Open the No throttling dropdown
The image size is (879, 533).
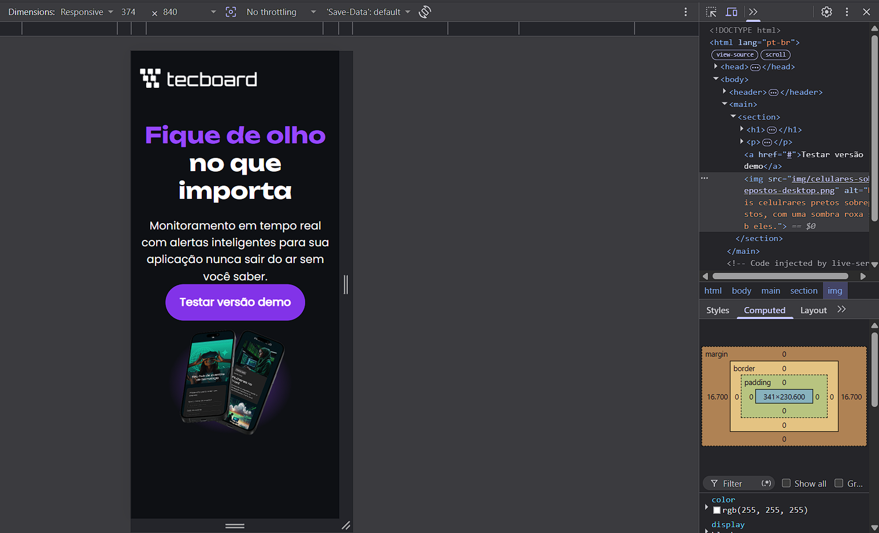click(281, 12)
